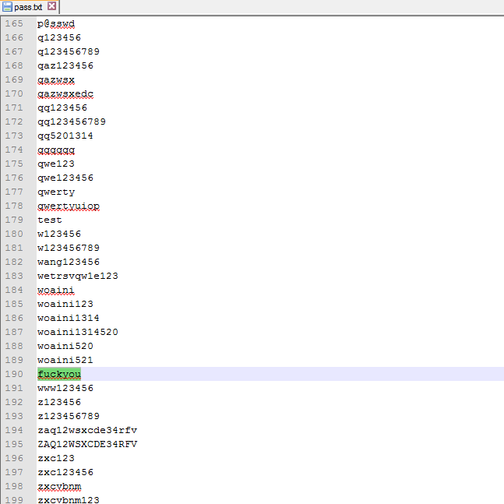Screen dimensions: 504x504
Task: Click the text 'qqqqqq' on line 174
Action: point(56,150)
